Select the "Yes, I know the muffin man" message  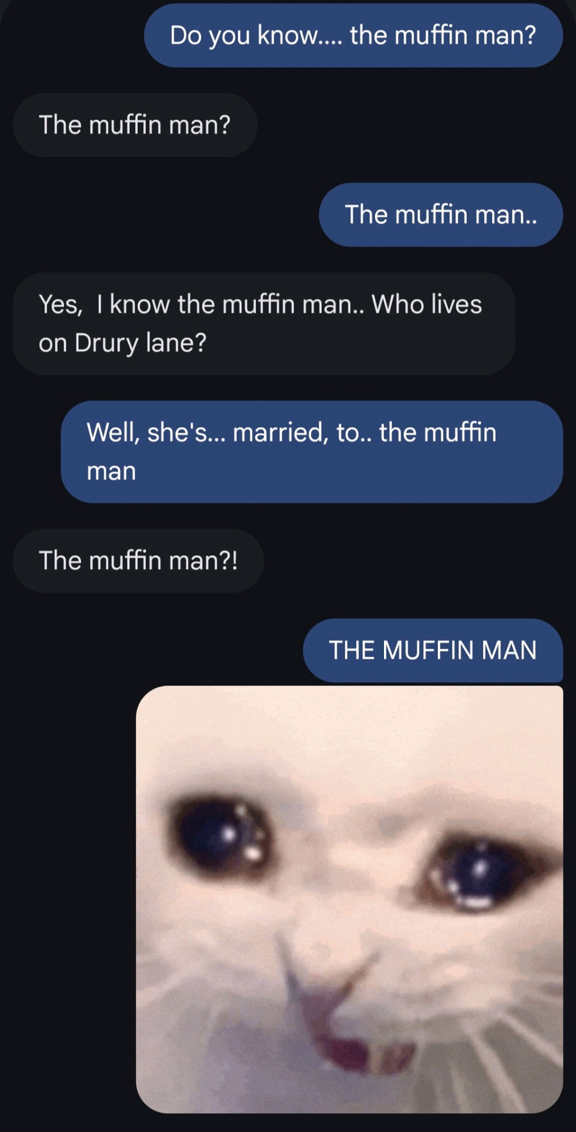point(264,323)
